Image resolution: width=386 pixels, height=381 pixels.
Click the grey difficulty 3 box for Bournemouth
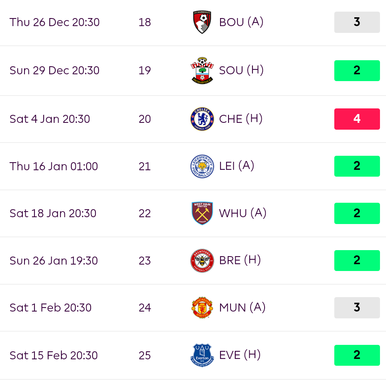coord(357,22)
